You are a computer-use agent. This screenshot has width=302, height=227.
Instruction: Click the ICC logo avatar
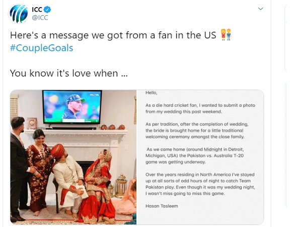[x=19, y=13]
